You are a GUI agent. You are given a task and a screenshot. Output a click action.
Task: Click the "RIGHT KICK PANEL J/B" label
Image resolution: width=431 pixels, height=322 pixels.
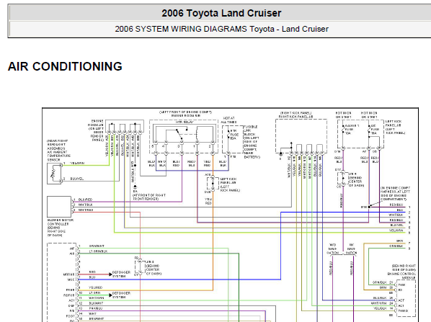pyautogui.click(x=296, y=117)
